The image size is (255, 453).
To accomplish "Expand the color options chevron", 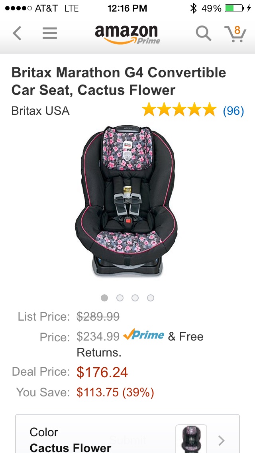I will click(x=222, y=441).
